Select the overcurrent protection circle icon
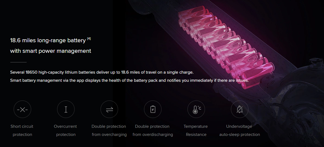 (66, 109)
